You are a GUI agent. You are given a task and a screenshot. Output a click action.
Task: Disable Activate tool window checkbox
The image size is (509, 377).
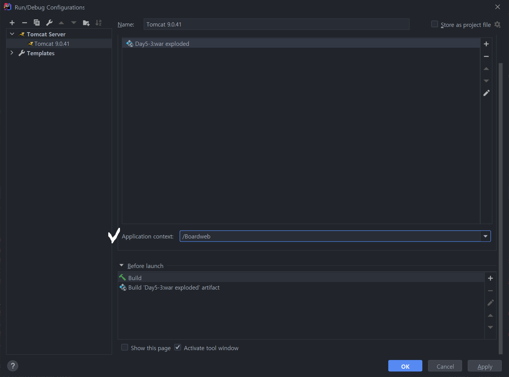pyautogui.click(x=177, y=347)
